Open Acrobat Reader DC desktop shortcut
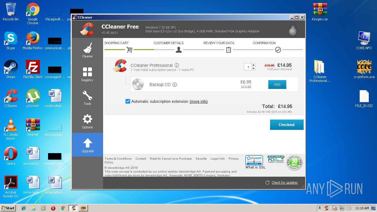Viewport: 377px width, 212px height. click(x=11, y=187)
